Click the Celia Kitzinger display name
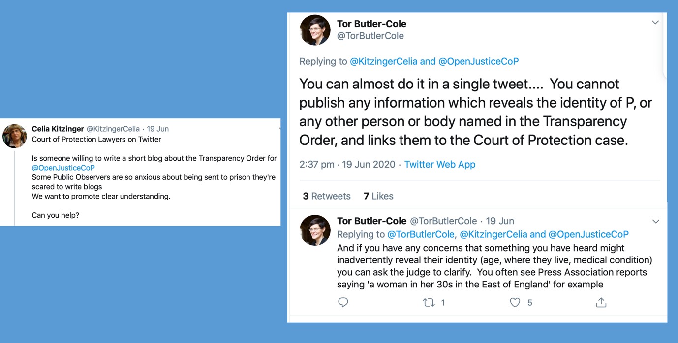This screenshot has width=678, height=343. pos(58,129)
